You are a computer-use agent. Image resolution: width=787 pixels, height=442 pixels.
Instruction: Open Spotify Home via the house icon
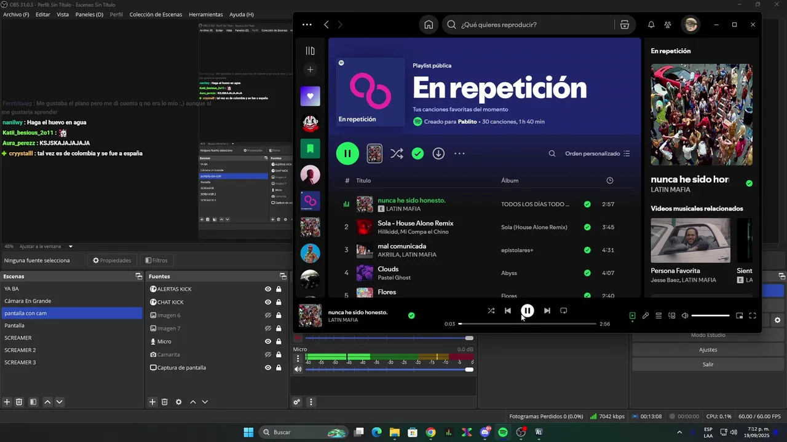point(429,25)
